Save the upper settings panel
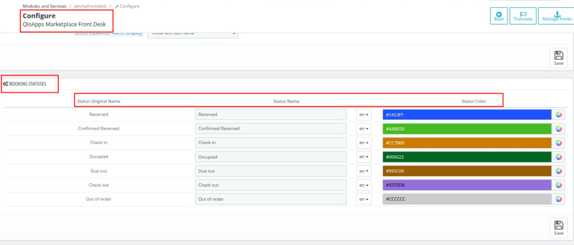This screenshot has height=245, width=574. (x=559, y=58)
